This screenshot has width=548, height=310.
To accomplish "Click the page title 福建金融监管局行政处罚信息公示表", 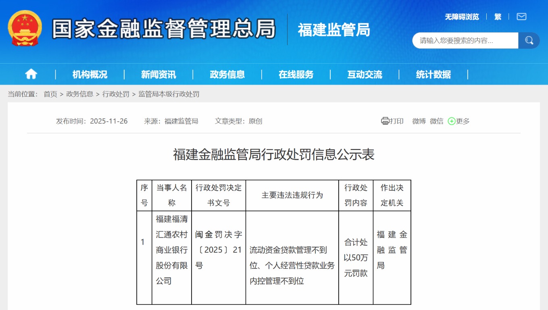I will [x=274, y=154].
